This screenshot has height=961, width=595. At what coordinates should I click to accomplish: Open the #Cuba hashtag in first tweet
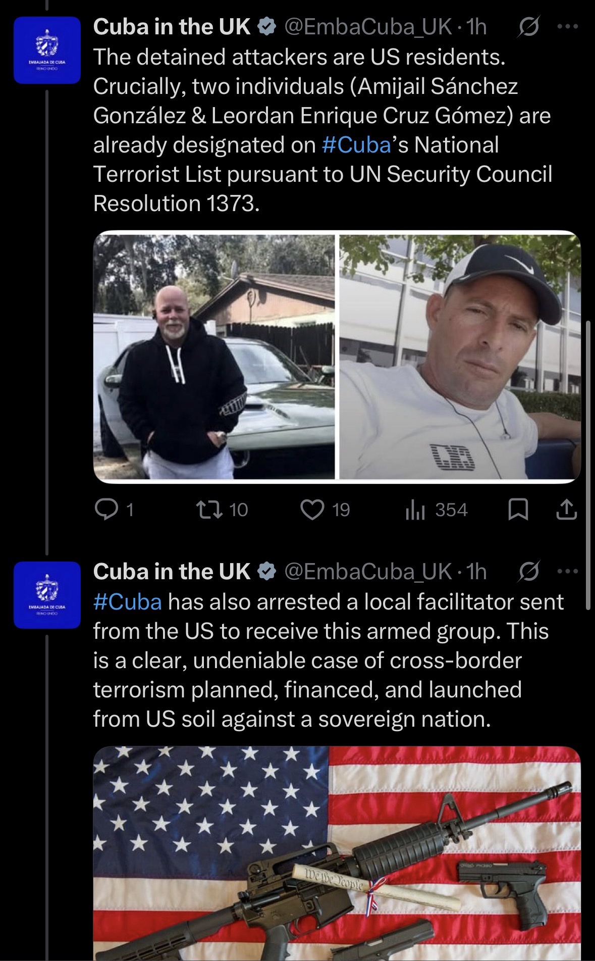356,145
